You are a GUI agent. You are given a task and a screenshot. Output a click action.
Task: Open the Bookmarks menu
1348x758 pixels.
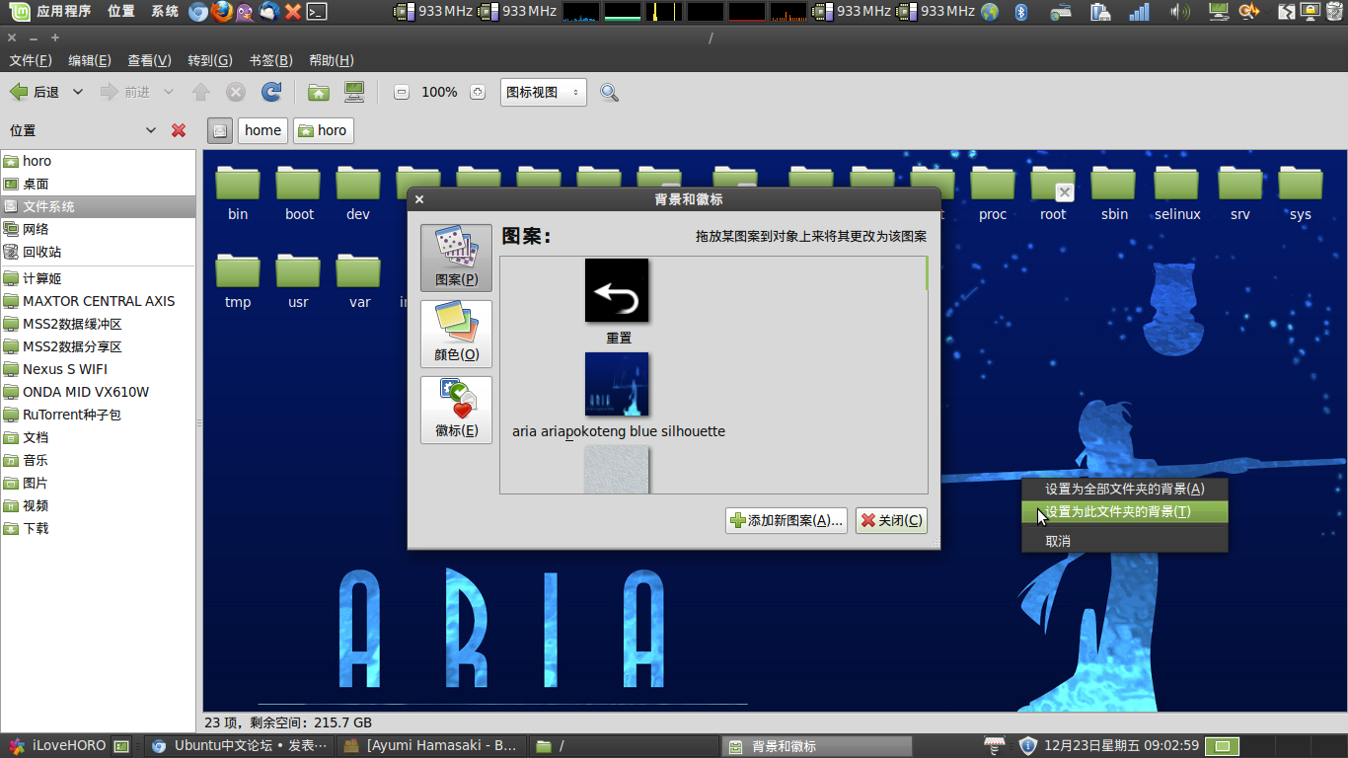click(270, 60)
